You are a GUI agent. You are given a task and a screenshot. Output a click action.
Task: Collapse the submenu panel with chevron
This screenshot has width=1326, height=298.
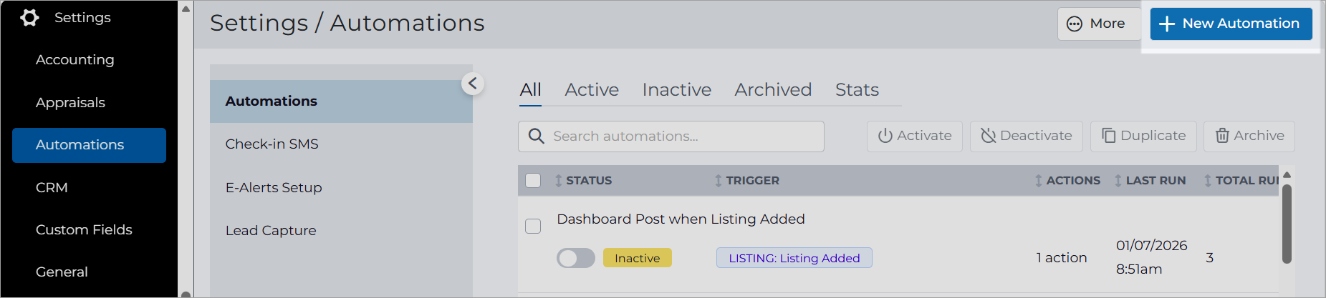tap(473, 84)
